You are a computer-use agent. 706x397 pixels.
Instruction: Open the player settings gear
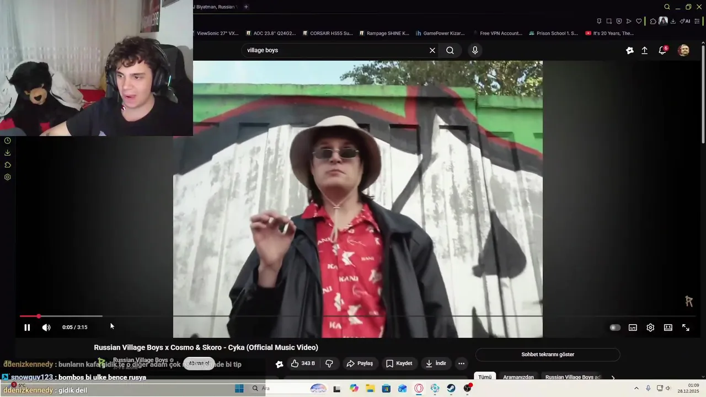click(650, 328)
